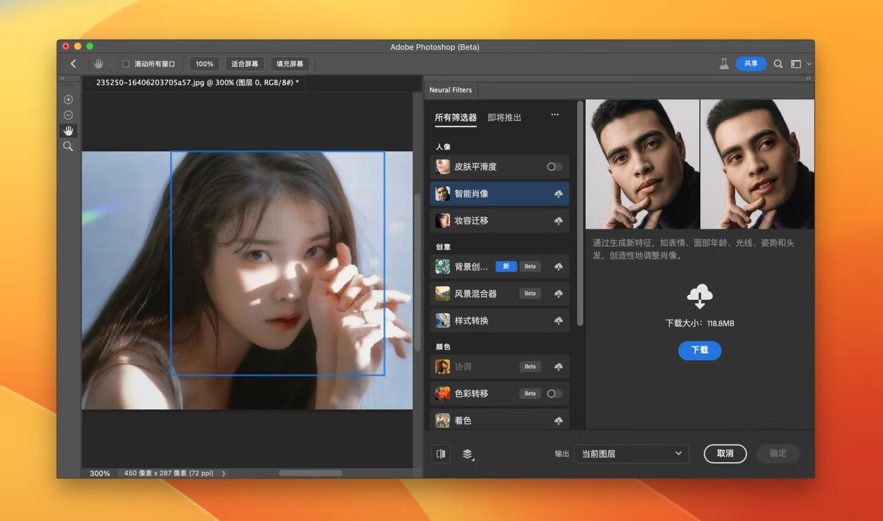
Task: Toggle the 皮肤平滑度 filter switch
Action: [x=554, y=167]
